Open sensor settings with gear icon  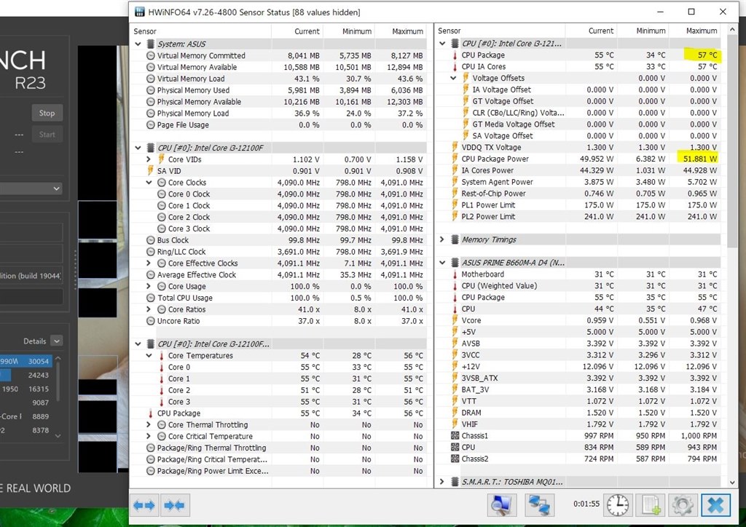point(683,505)
